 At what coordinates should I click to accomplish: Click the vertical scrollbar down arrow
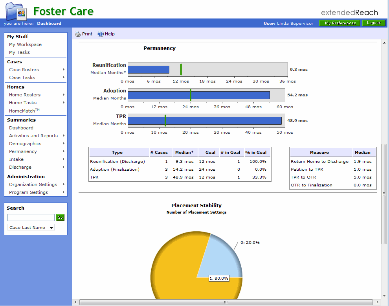point(384,296)
